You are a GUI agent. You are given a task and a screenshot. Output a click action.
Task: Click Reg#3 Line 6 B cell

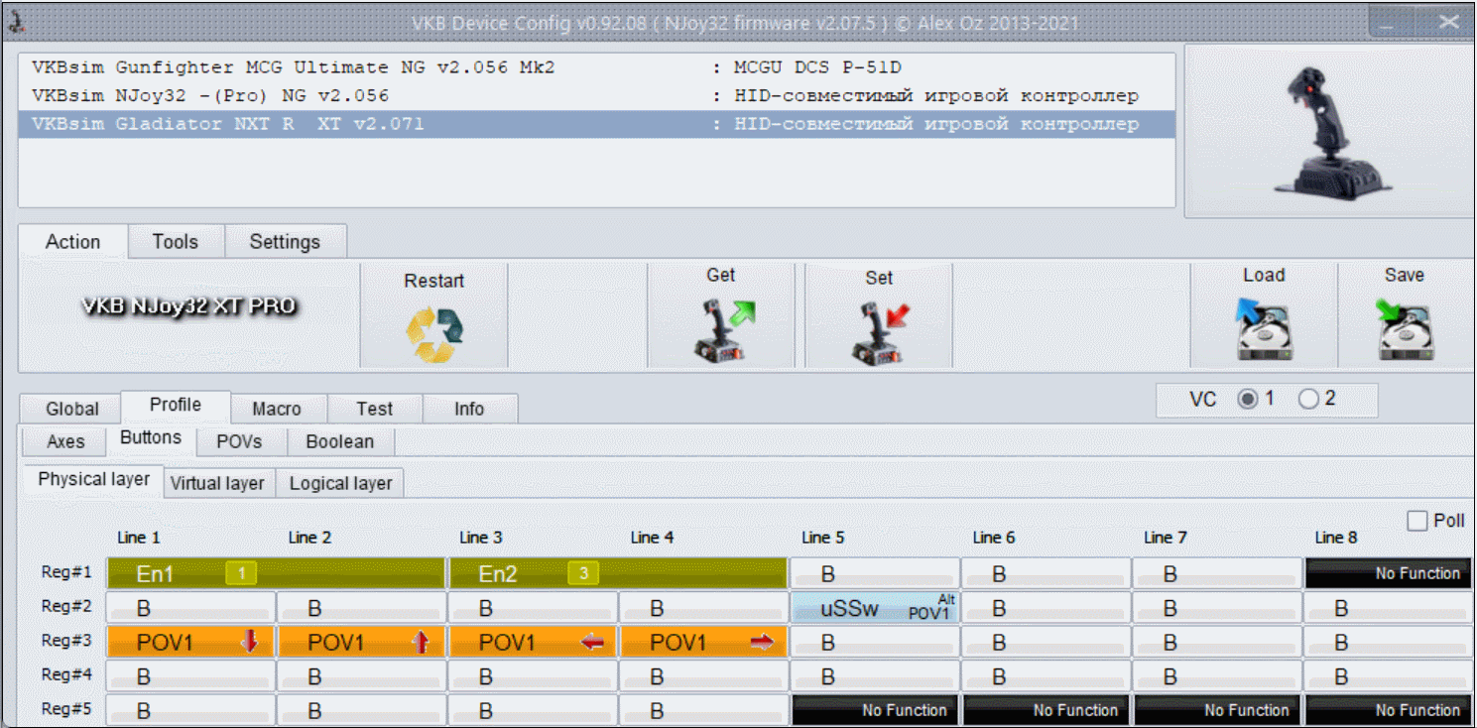[1046, 643]
